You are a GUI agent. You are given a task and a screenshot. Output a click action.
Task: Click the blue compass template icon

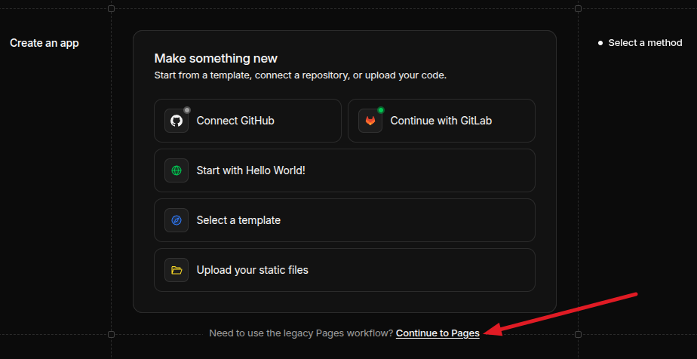pos(177,220)
